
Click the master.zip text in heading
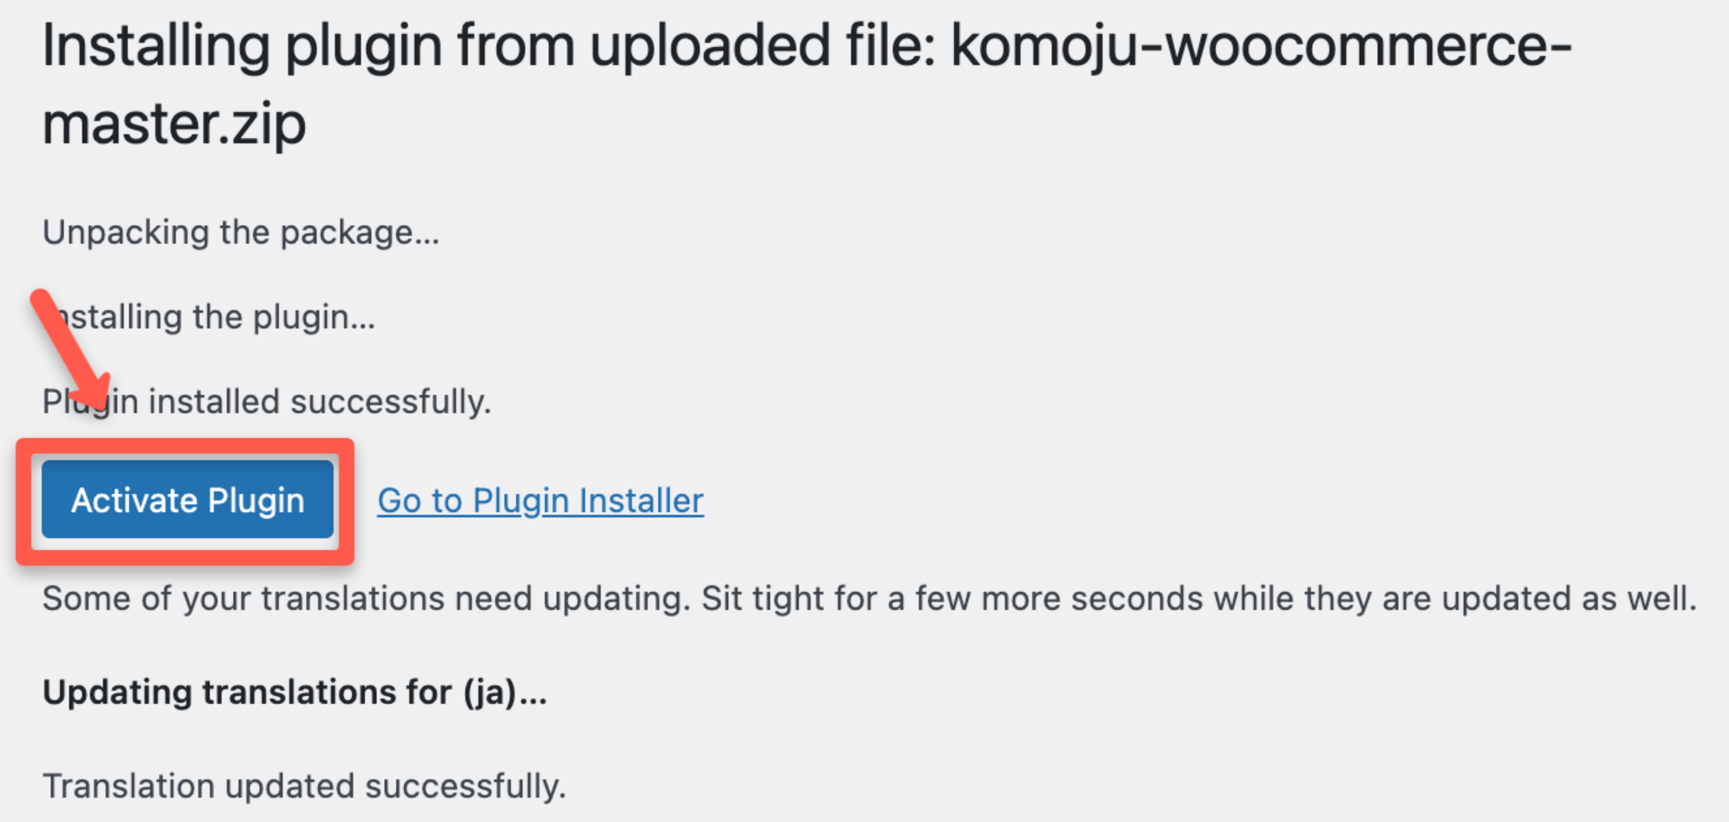click(x=174, y=124)
